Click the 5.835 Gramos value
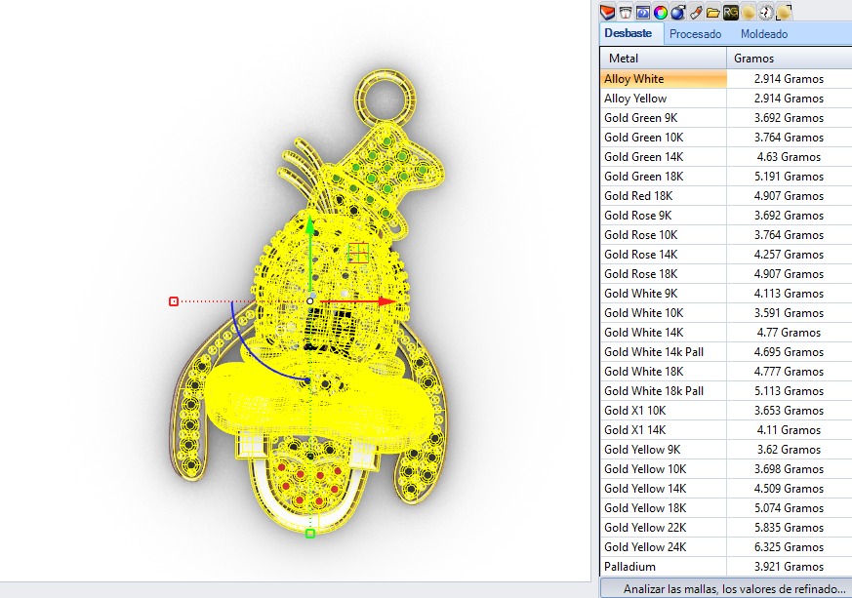This screenshot has width=852, height=598. pyautogui.click(x=789, y=528)
